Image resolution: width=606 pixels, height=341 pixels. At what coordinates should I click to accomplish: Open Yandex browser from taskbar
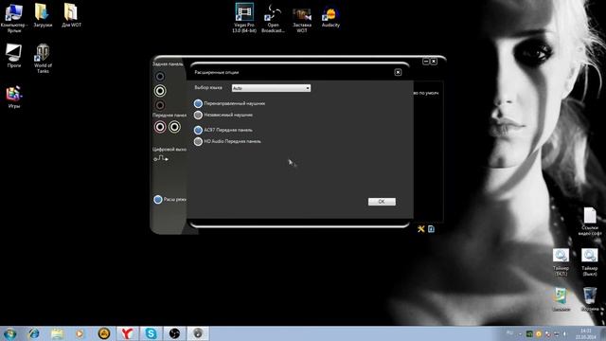[x=127, y=333]
